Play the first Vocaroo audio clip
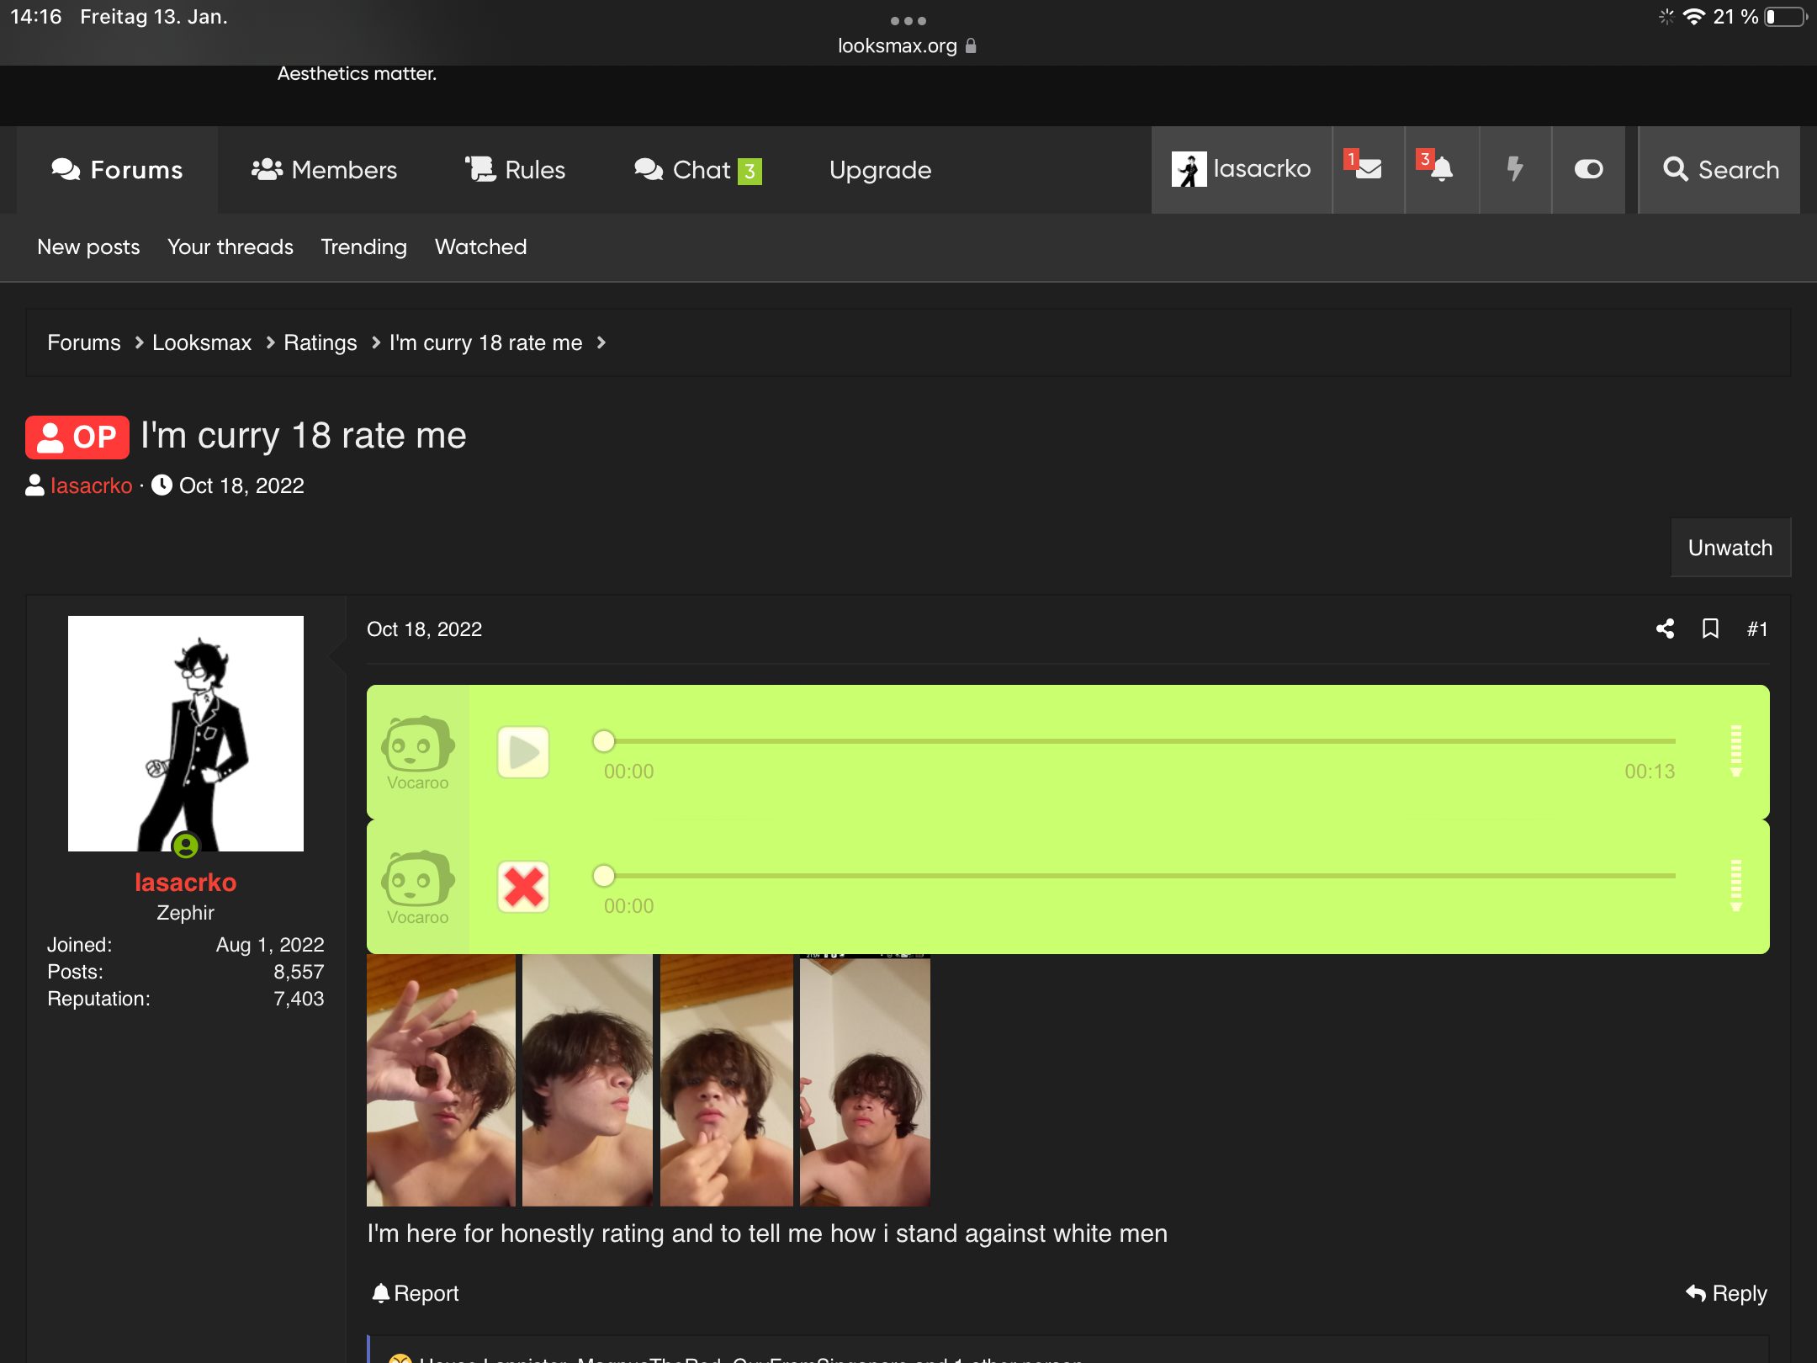Viewport: 1817px width, 1363px height. pos(523,752)
